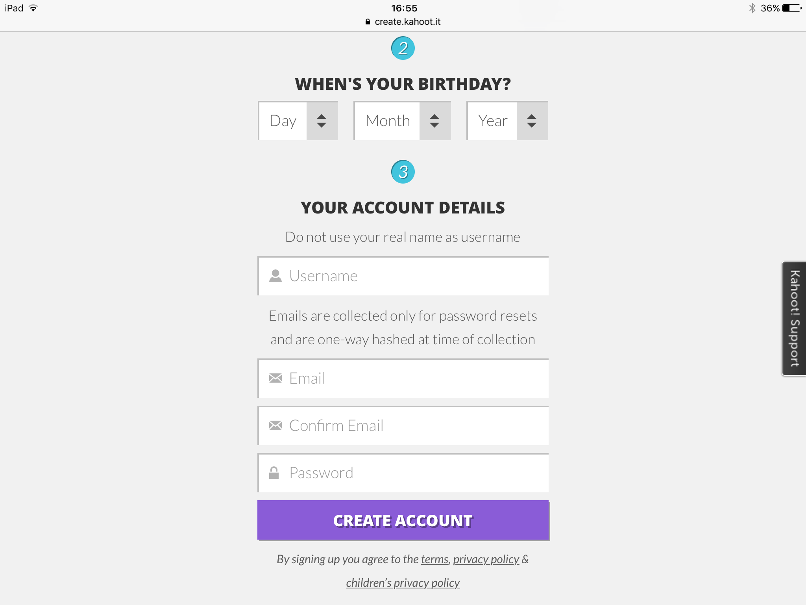Tap the step 3 circle badge

(x=403, y=172)
